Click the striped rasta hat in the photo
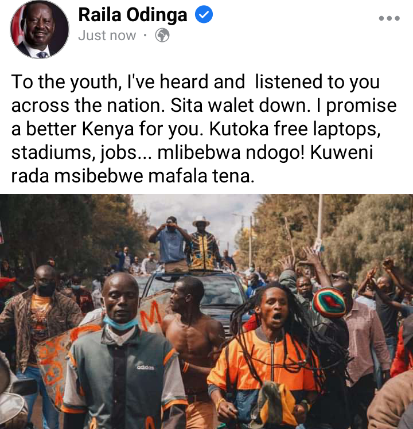The image size is (413, 429). (329, 302)
